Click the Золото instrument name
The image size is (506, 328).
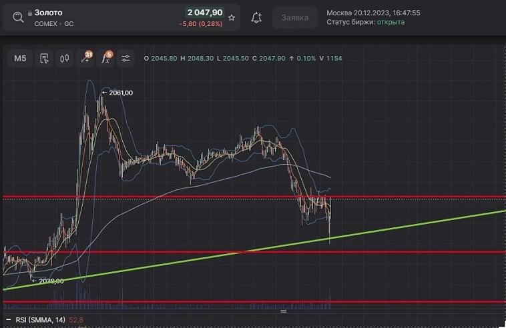click(x=48, y=13)
